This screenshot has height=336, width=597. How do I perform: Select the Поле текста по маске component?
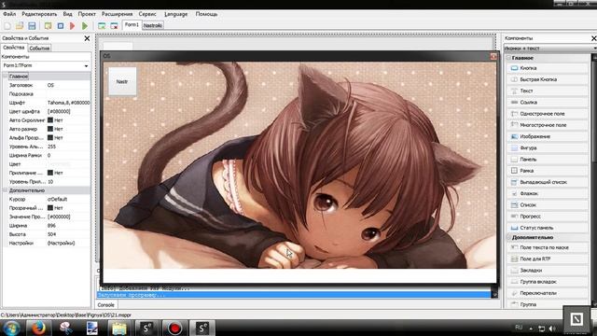point(548,247)
